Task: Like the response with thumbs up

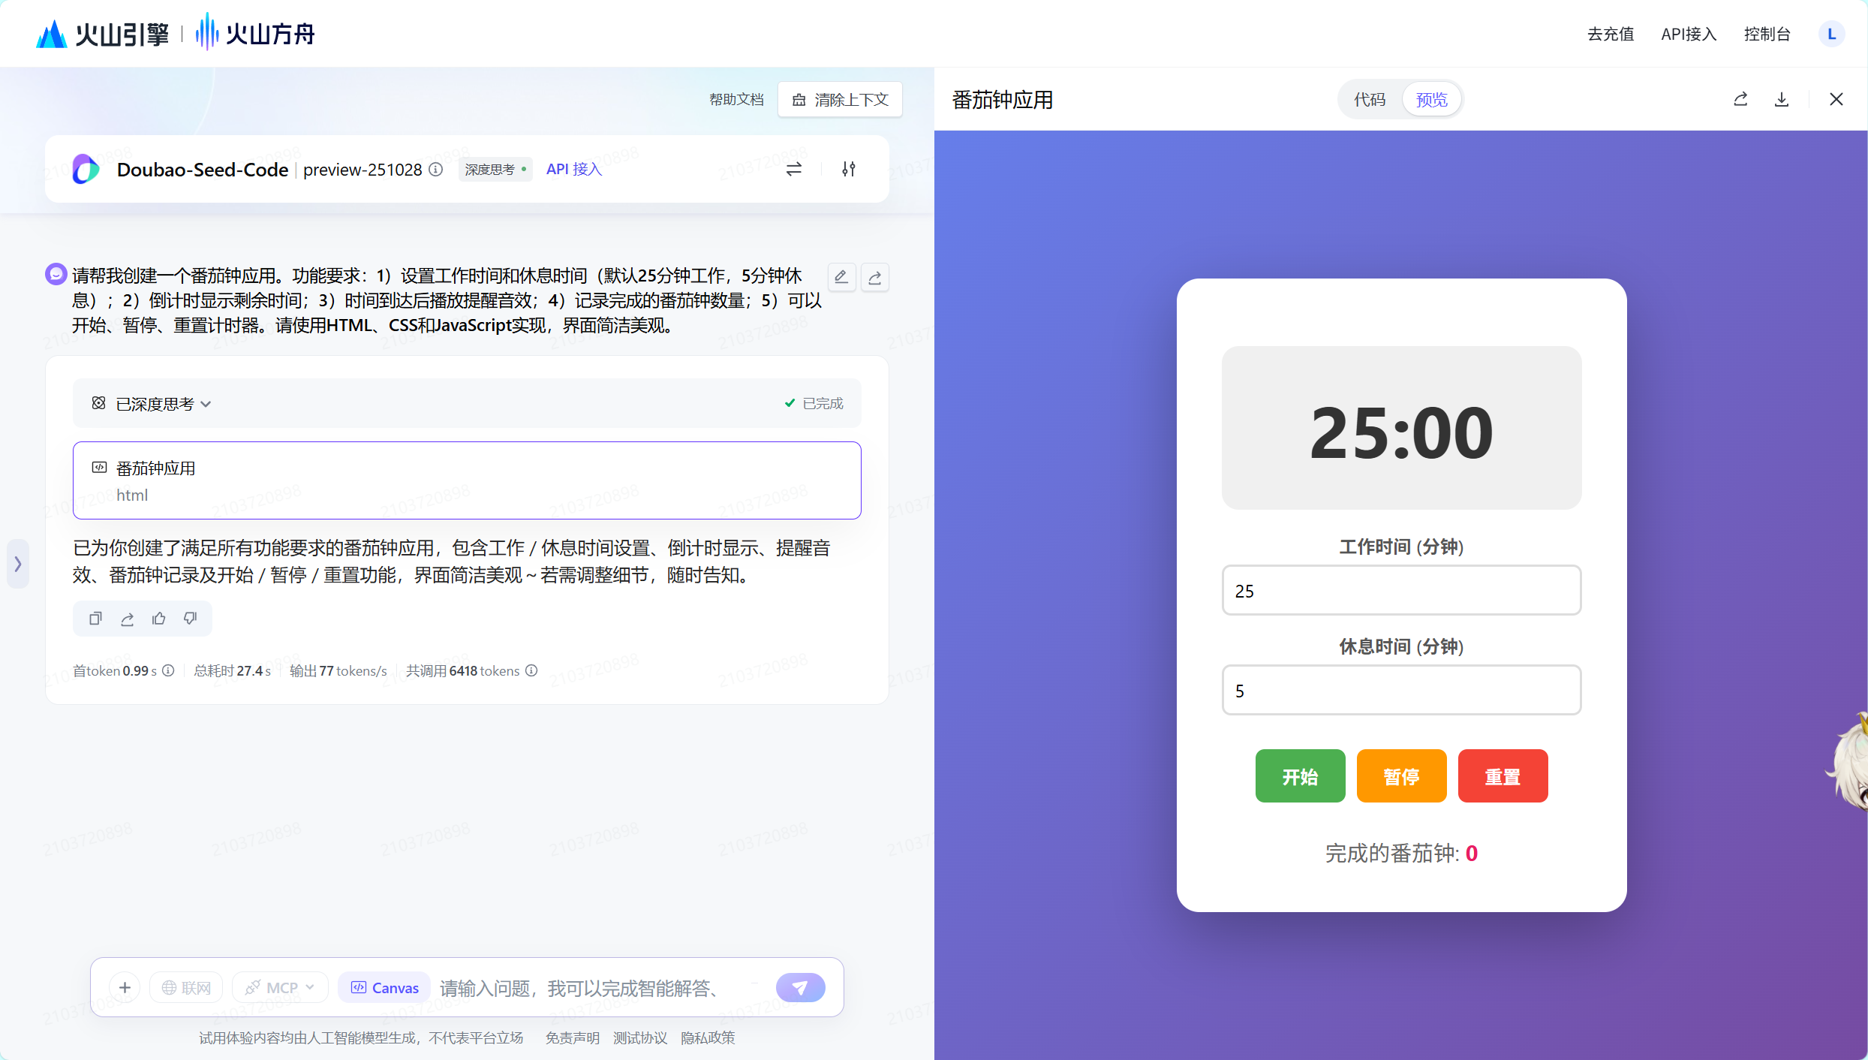Action: point(158,619)
